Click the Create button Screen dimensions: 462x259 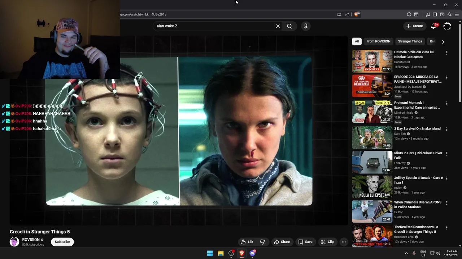414,26
